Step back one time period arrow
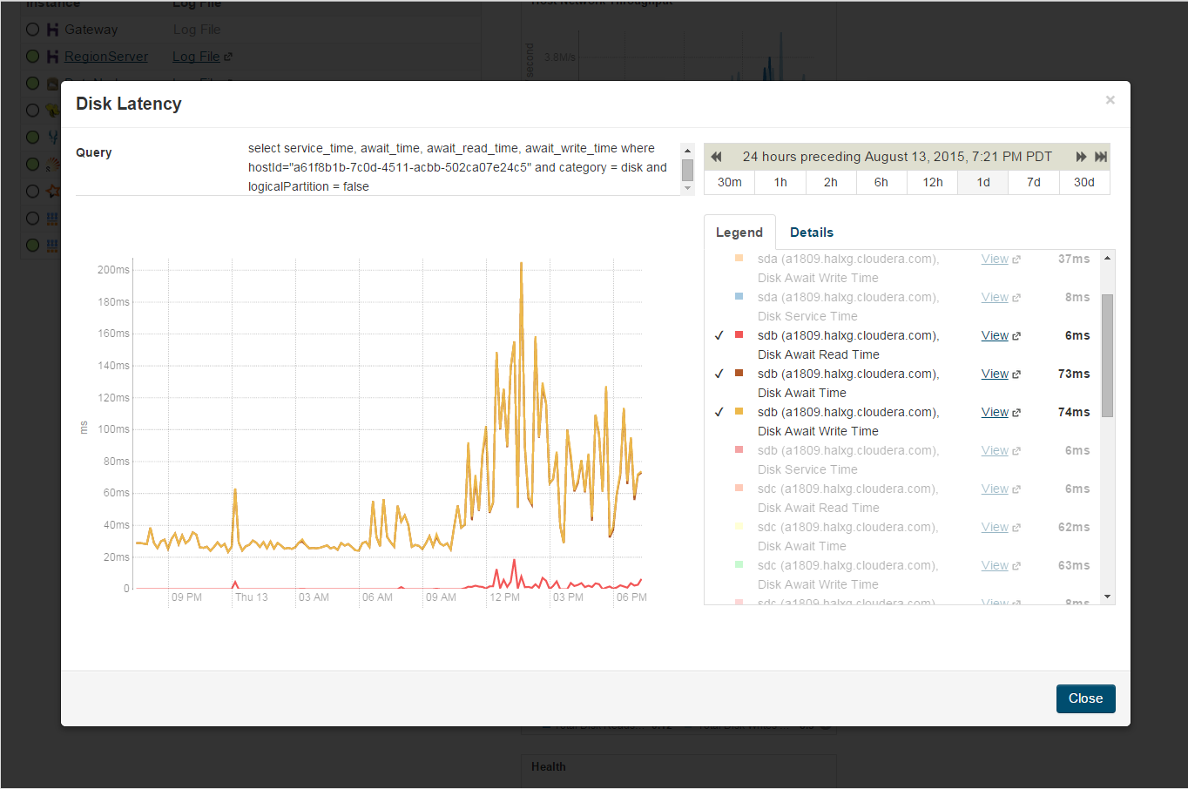This screenshot has height=789, width=1188. coord(716,157)
